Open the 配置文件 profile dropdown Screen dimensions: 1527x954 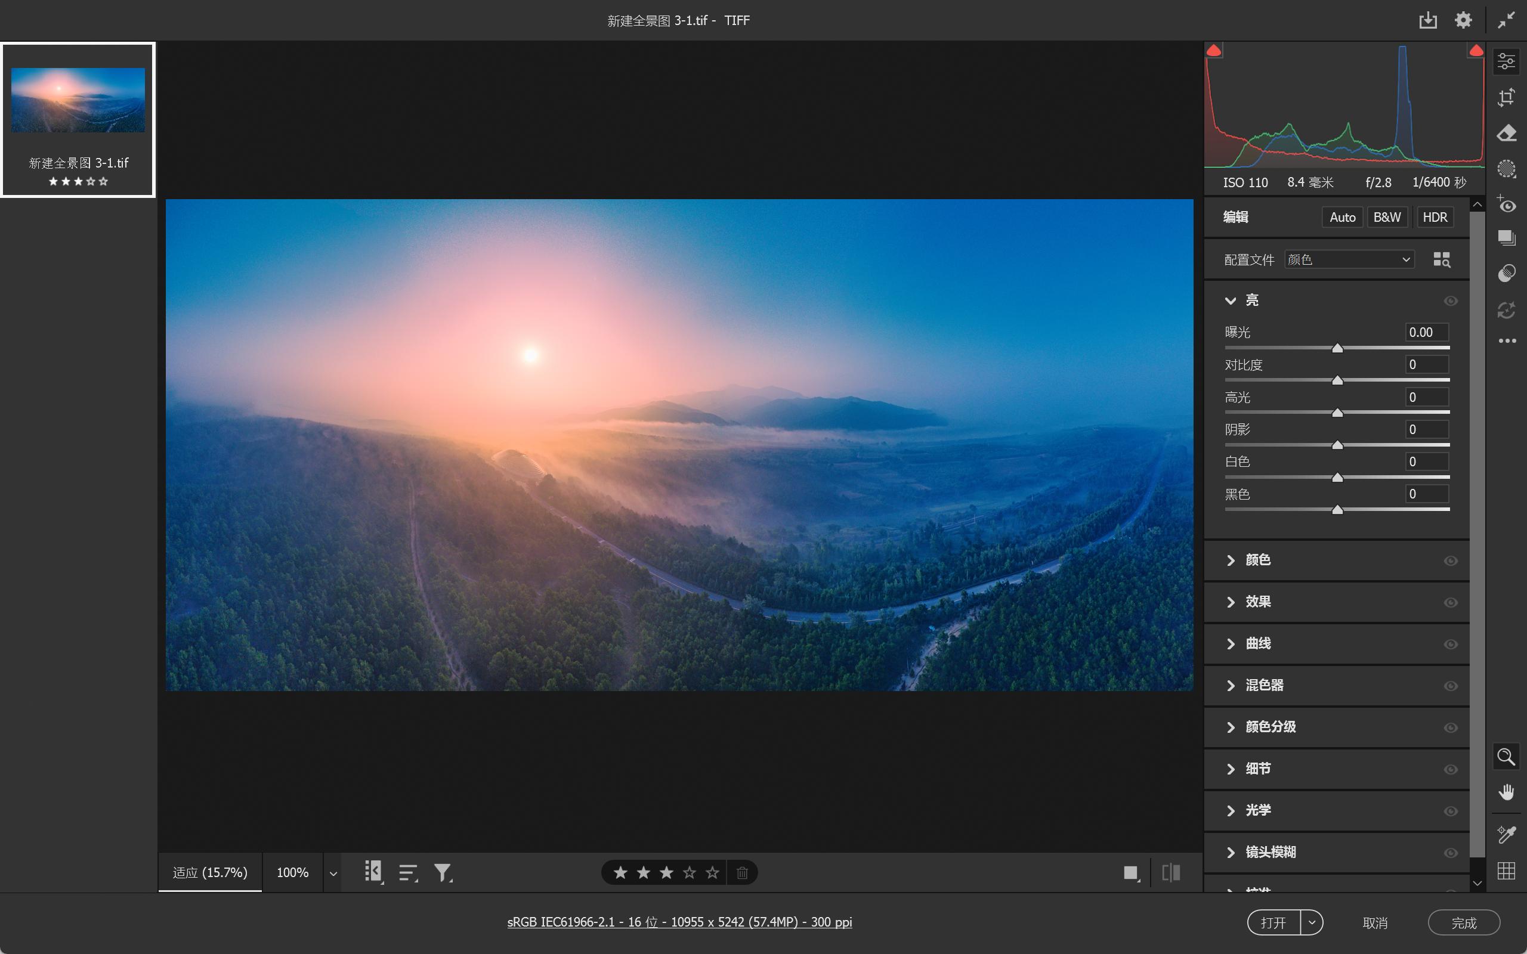[x=1349, y=259]
